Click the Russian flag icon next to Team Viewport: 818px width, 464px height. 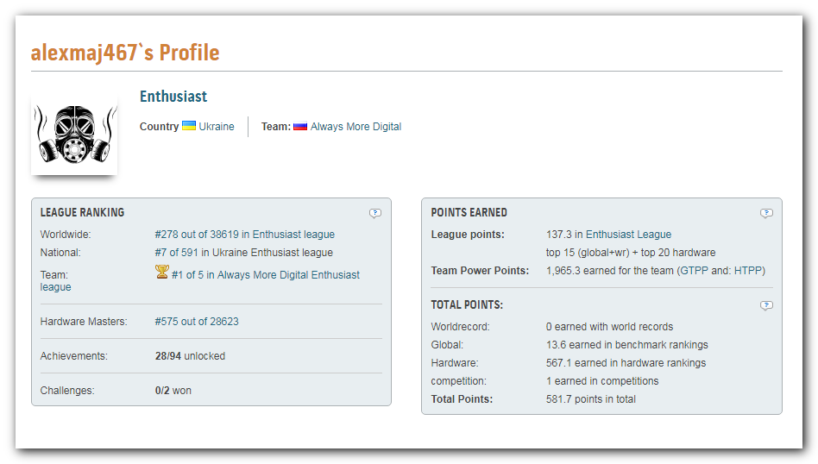(x=300, y=126)
